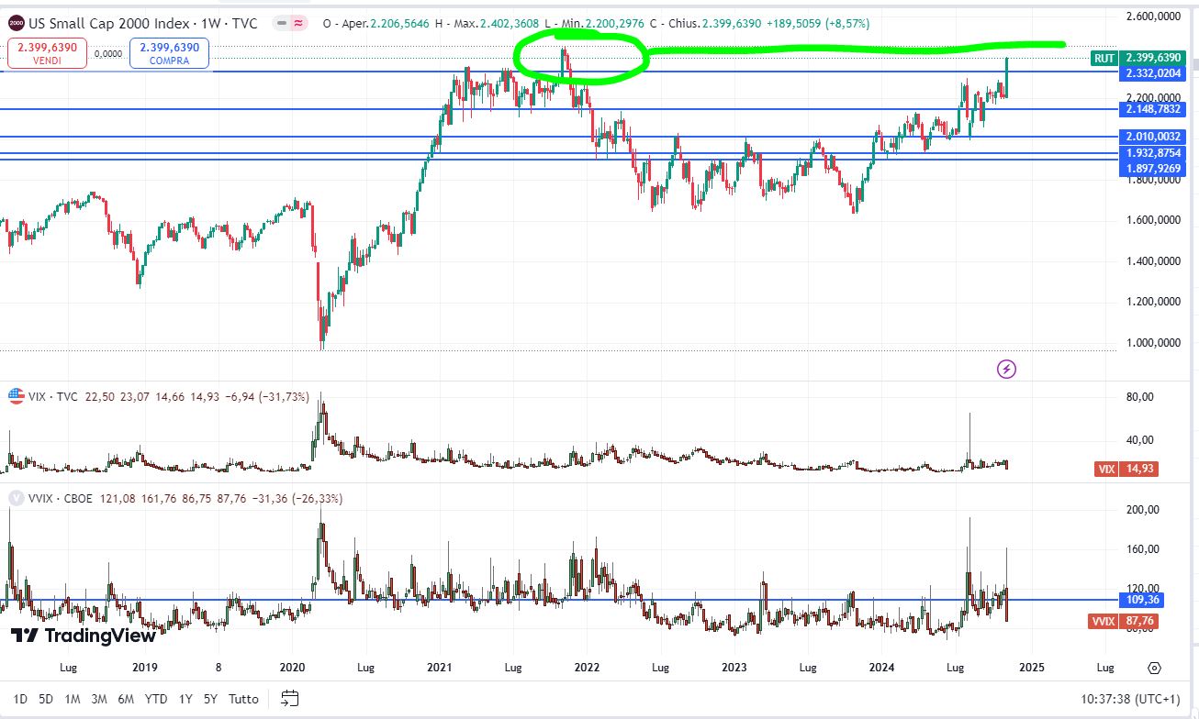The height and width of the screenshot is (719, 1199).
Task: Click the pink approximate-sign data indicator
Action: pos(299,23)
